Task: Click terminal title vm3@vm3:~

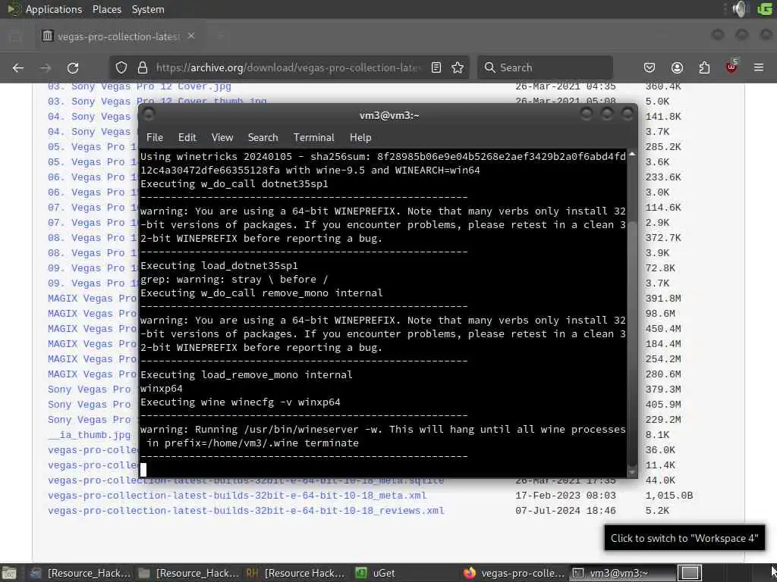Action: (389, 115)
